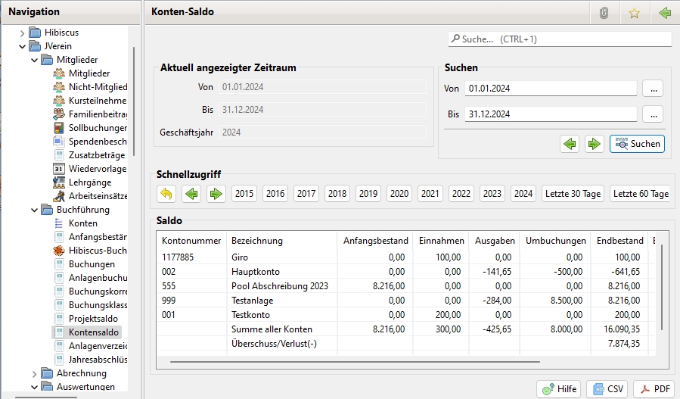Screen dimensions: 680x399
Task: Export the balance as PDF
Action: [653, 388]
